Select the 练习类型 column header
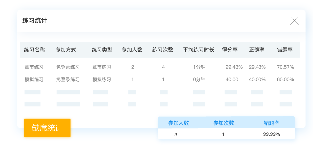 click(x=102, y=50)
